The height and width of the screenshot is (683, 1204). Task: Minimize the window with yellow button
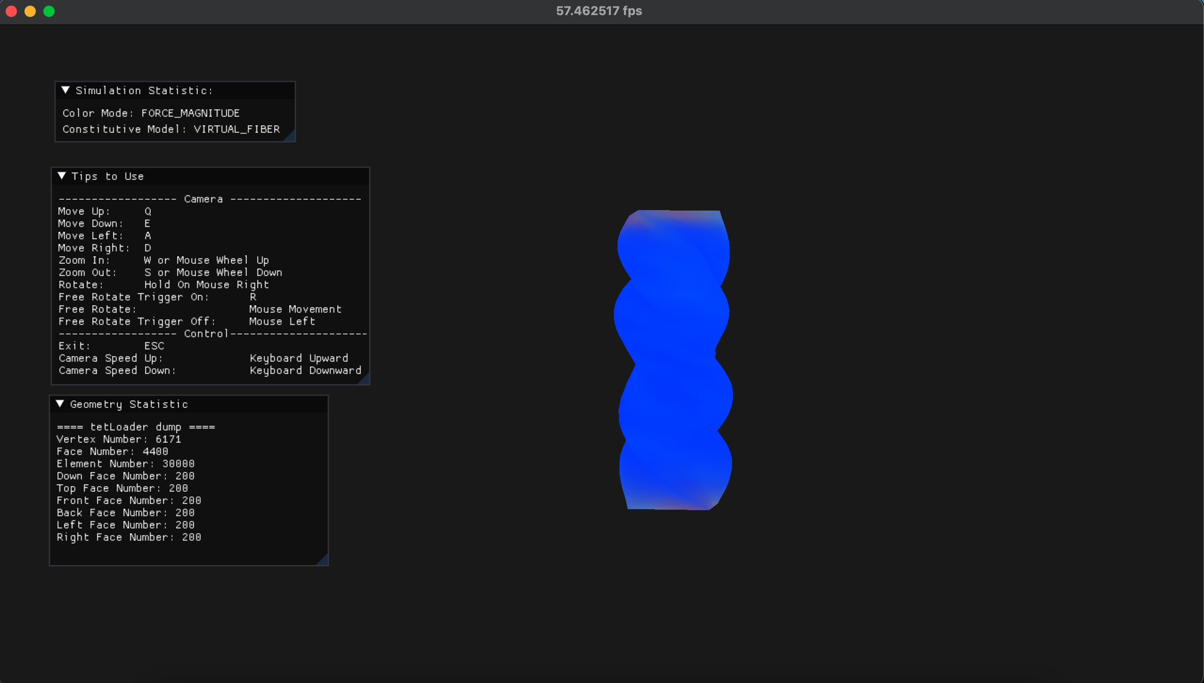click(x=30, y=11)
